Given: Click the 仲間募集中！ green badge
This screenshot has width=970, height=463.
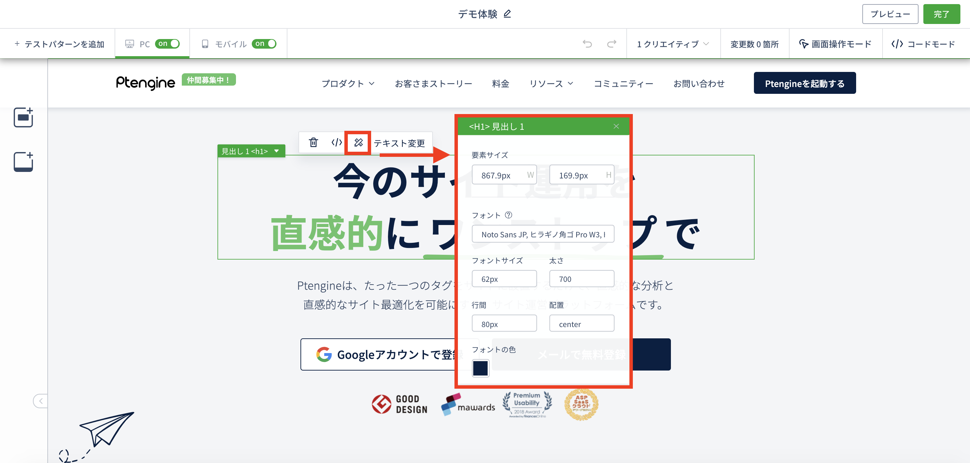Looking at the screenshot, I should coord(209,80).
